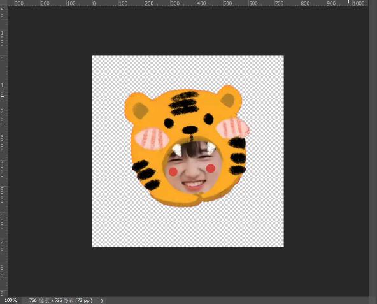Image resolution: width=377 pixels, height=304 pixels.
Task: Click the vertical ruler on the left
Action: [4, 152]
